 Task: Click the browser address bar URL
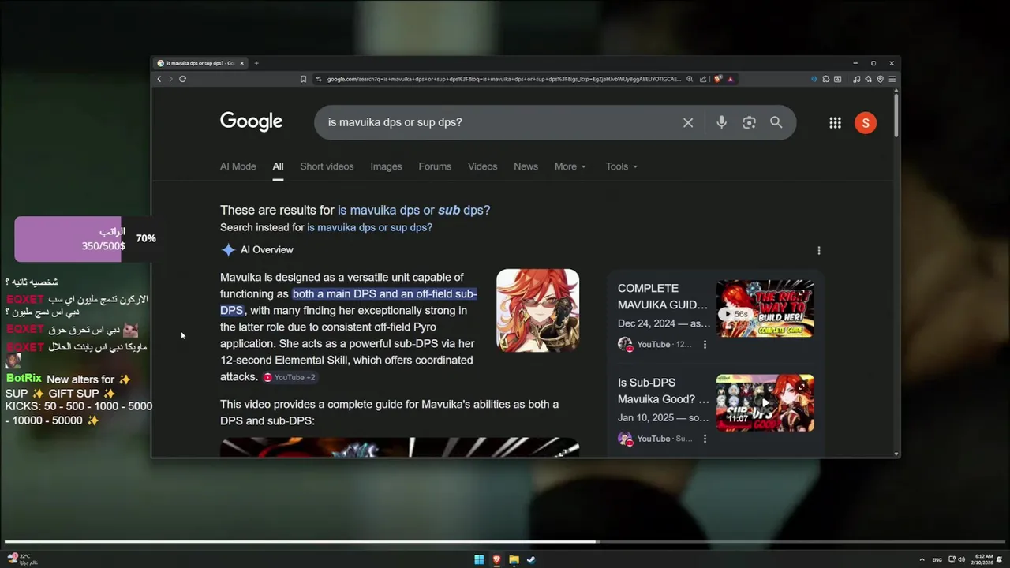tap(503, 79)
